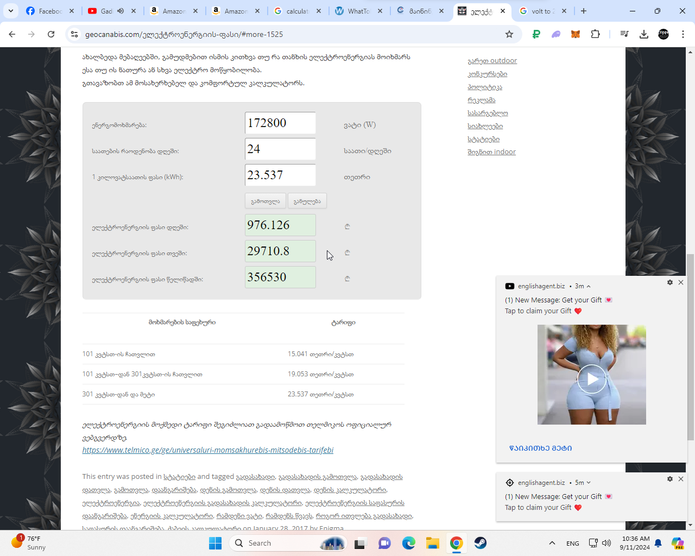
Task: Collapse the first englishagent.biz notification
Action: tap(589, 286)
